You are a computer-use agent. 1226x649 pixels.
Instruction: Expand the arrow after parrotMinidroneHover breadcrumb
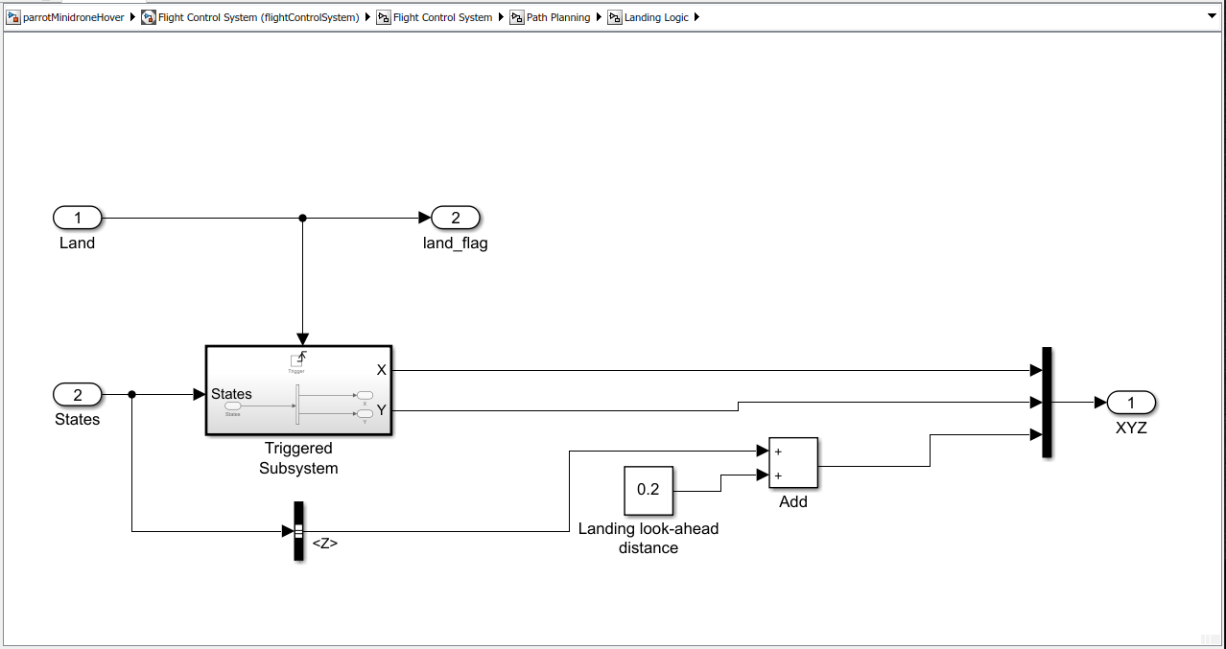click(x=132, y=17)
